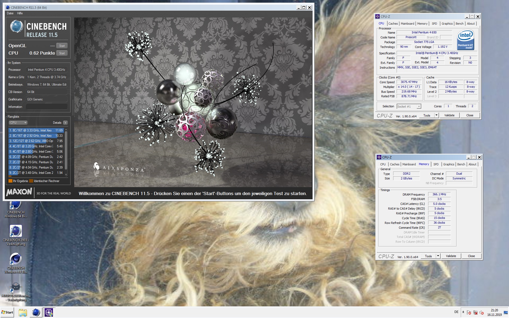This screenshot has height=318, width=509.
Task: Switch to SPD tab in lower CPU-Z
Action: pyautogui.click(x=436, y=164)
